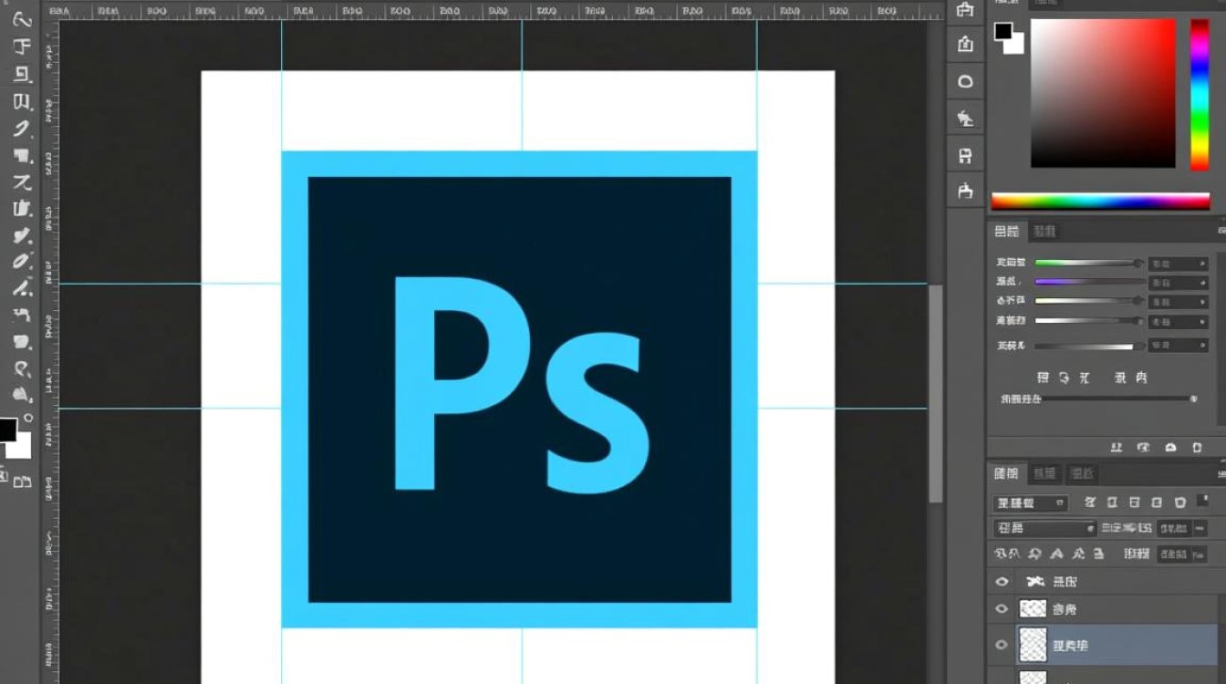1226x684 pixels.
Task: Click the first icon left of the trash under sliders
Action: [x=1170, y=447]
